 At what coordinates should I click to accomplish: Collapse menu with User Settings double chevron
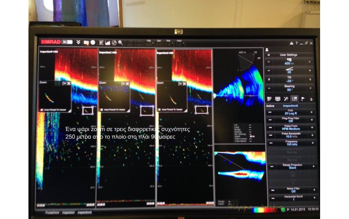point(269,55)
